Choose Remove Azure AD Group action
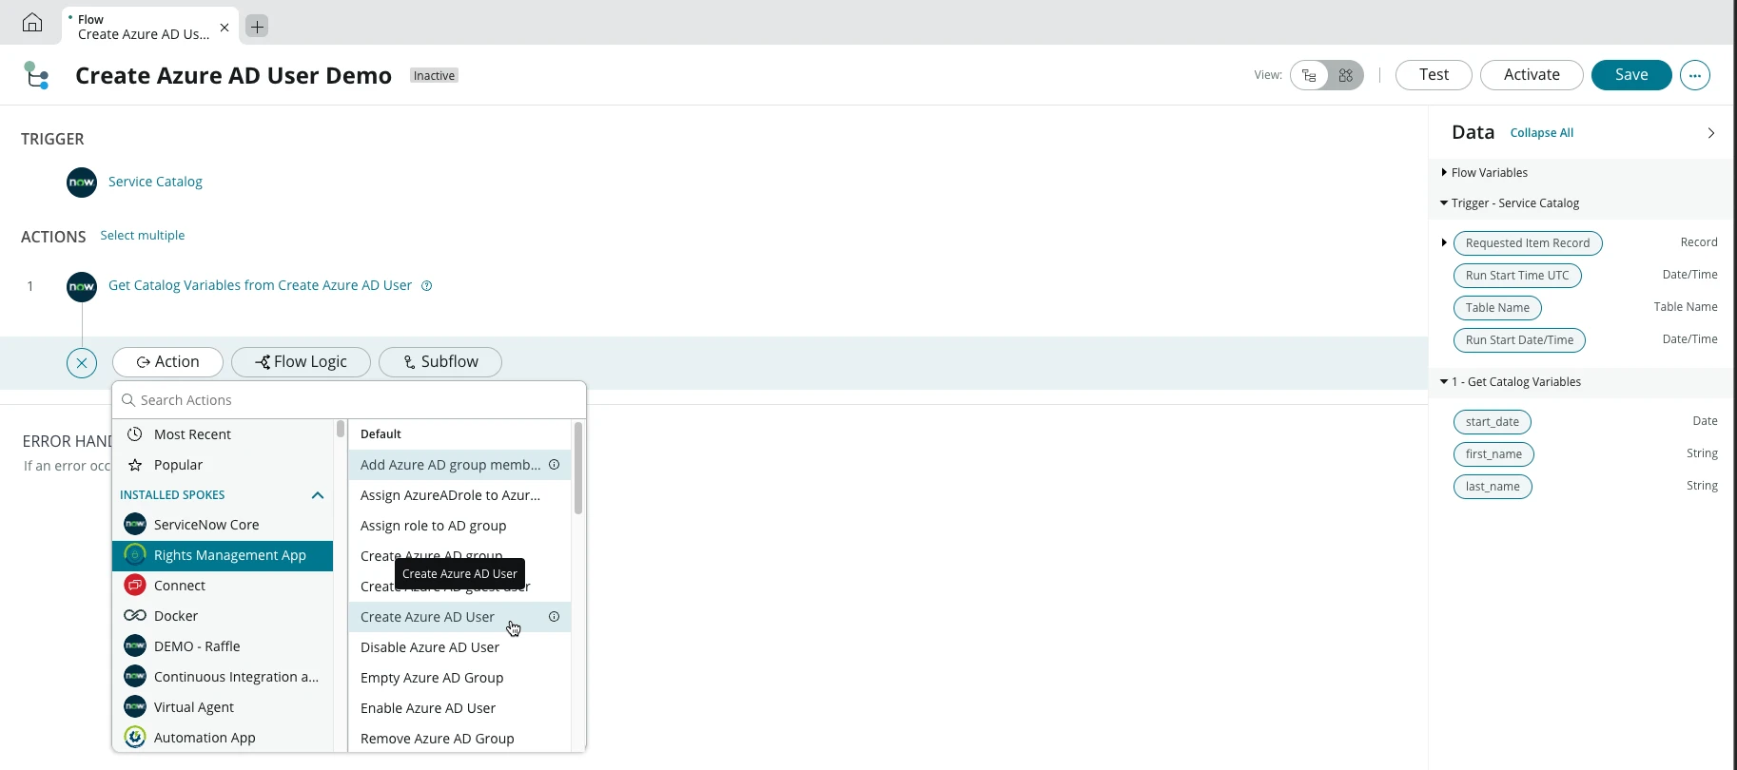 (459, 739)
